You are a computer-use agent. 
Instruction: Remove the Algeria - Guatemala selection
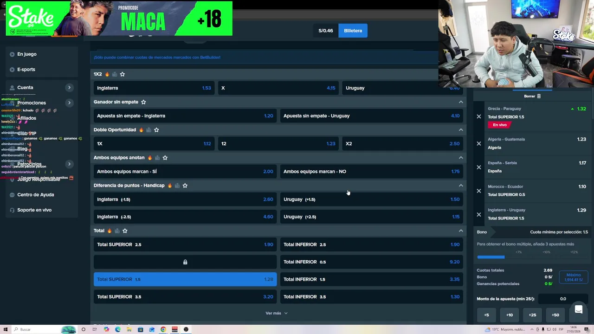pos(479,143)
